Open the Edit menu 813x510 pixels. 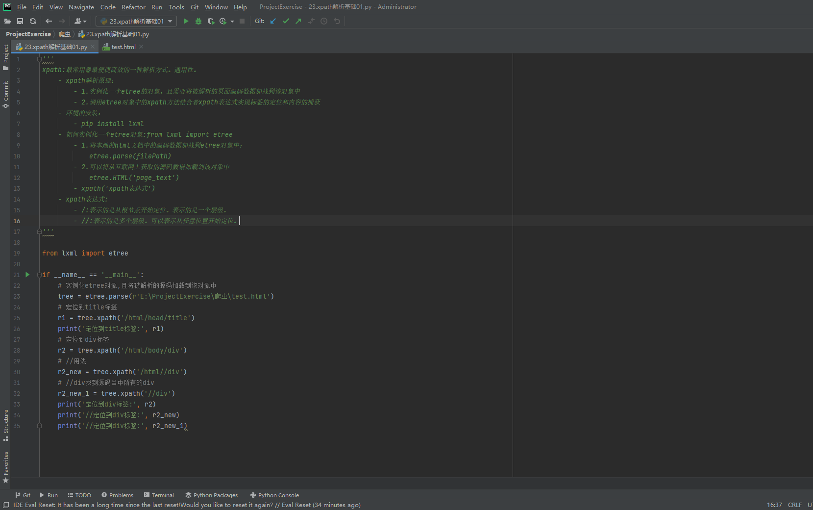pos(38,7)
